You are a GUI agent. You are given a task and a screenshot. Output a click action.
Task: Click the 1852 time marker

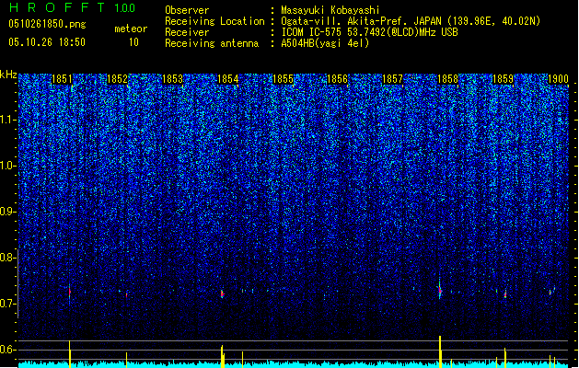coord(118,79)
